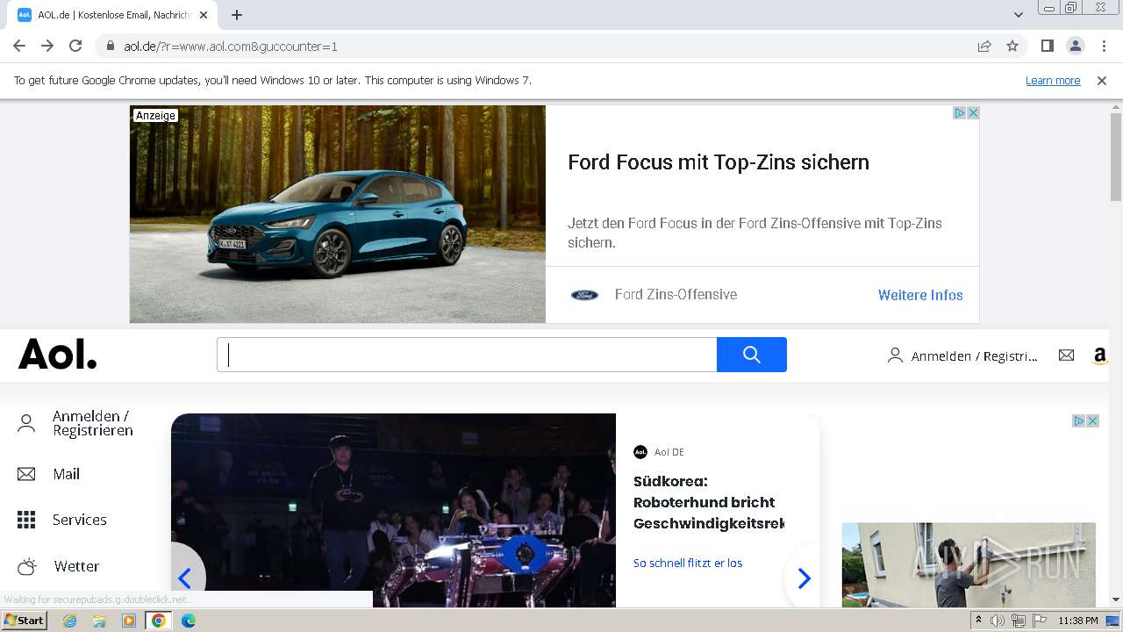
Task: Open header mail envelope icon
Action: pyautogui.click(x=1066, y=355)
